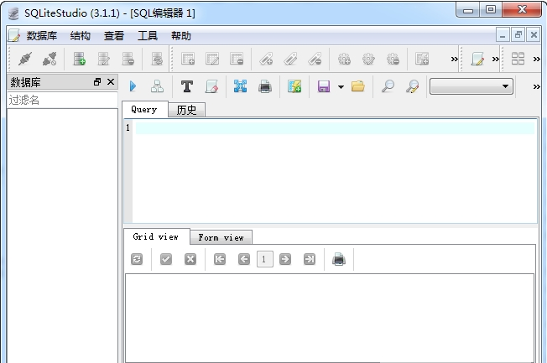Image resolution: width=547 pixels, height=363 pixels.
Task: Open the database selection combo box
Action: [x=471, y=86]
